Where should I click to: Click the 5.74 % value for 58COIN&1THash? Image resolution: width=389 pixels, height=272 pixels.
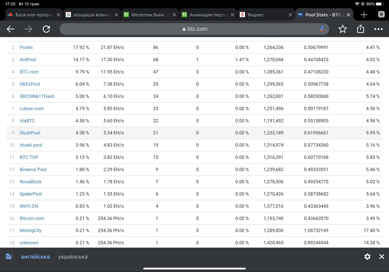(x=373, y=96)
